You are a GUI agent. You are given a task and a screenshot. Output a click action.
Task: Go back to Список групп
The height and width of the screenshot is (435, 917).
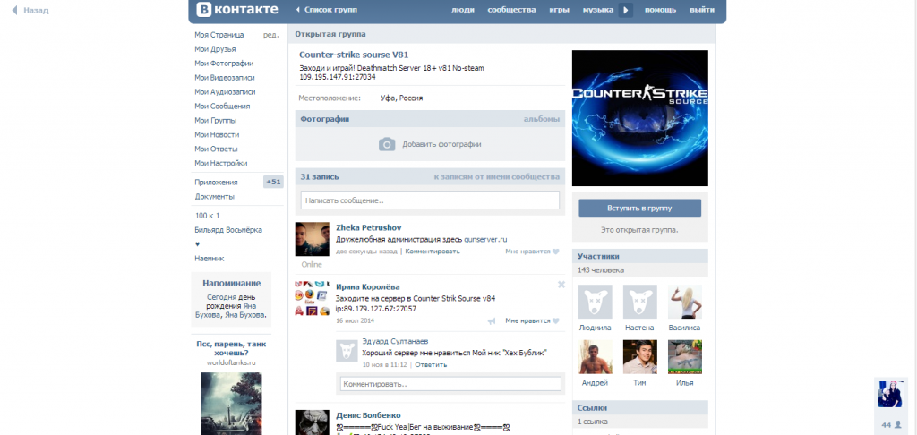[328, 10]
